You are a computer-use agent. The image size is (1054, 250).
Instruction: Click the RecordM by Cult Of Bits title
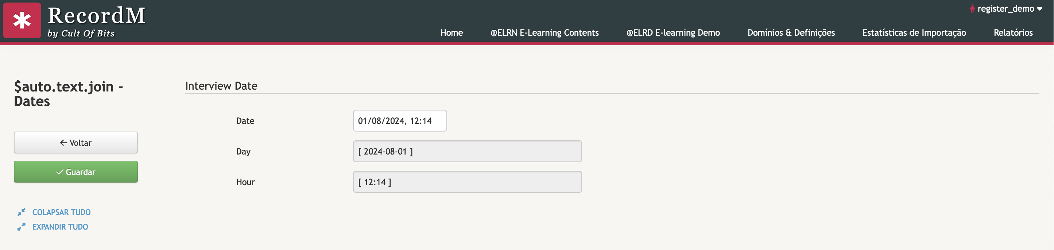coord(97,22)
